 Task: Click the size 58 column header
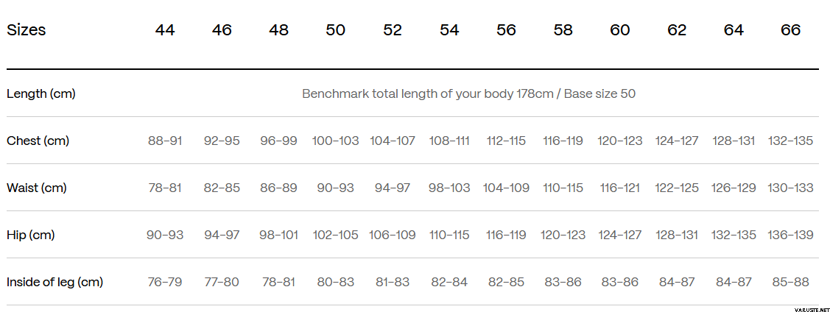click(563, 30)
